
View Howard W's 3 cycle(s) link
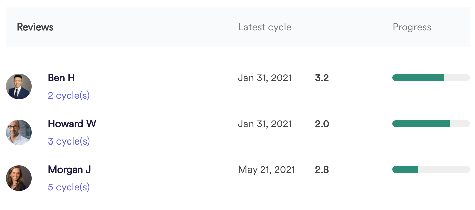click(69, 141)
